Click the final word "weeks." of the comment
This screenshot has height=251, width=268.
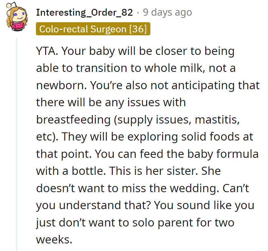pos(54,239)
